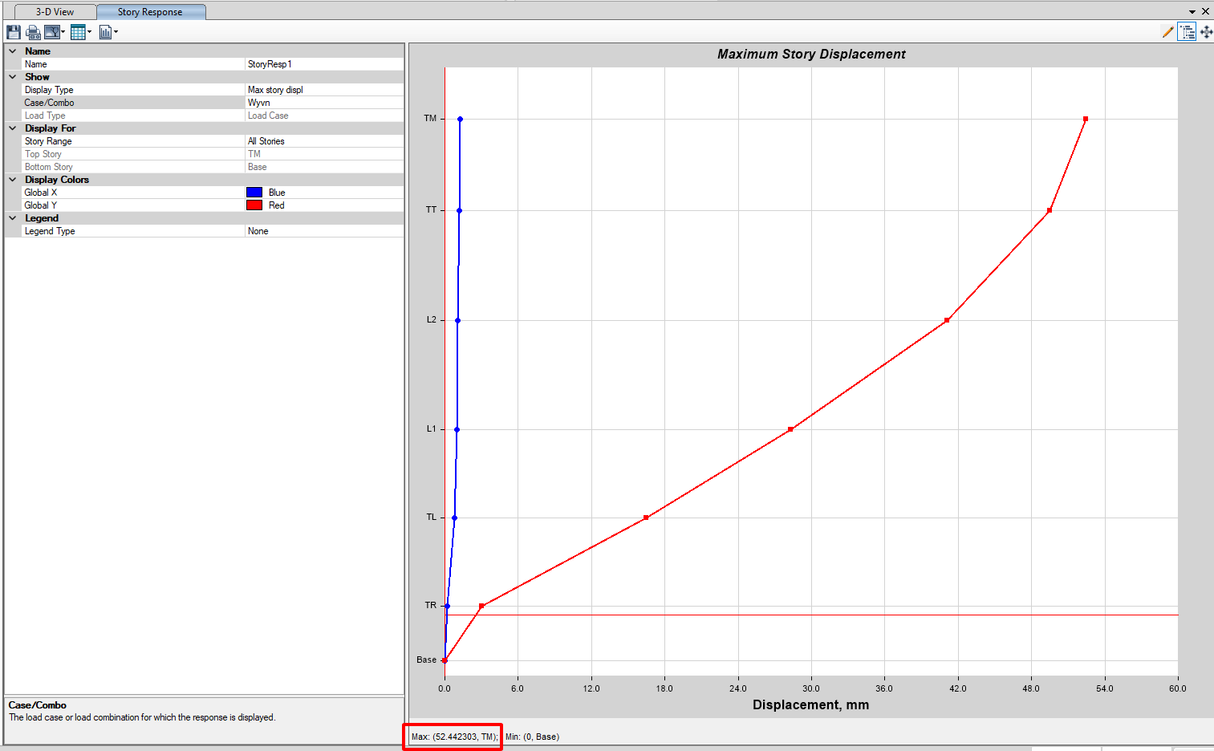Collapse the Display For property group
This screenshot has width=1214, height=751.
(x=13, y=128)
